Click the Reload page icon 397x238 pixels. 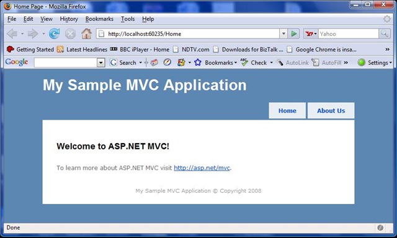coord(55,33)
